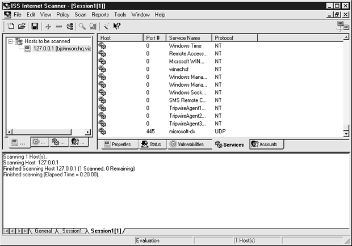Click the Open file toolbar icon
352x246 pixels.
tap(22, 26)
